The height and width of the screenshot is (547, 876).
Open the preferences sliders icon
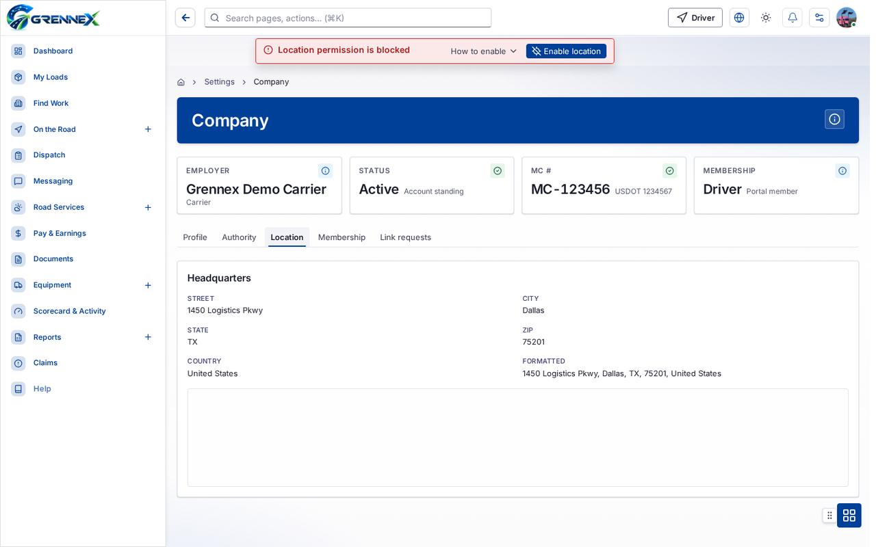[819, 18]
